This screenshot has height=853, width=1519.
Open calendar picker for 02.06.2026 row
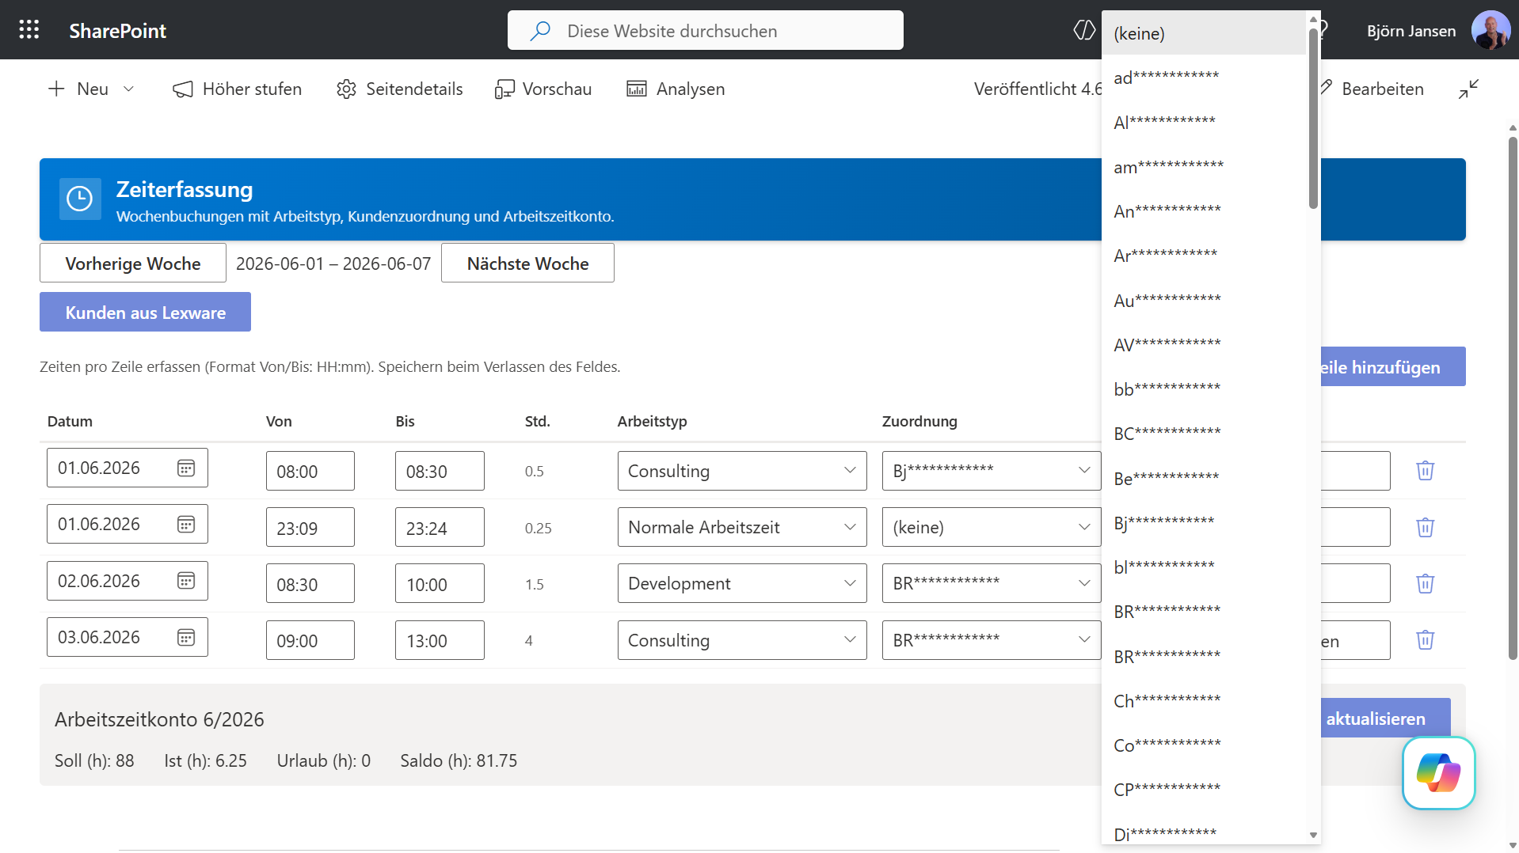(x=186, y=581)
